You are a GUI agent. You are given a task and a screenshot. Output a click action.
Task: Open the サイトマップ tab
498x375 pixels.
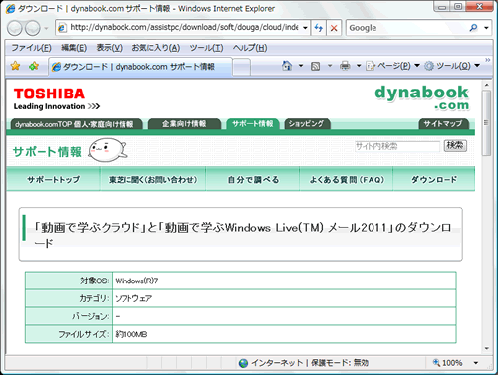(x=444, y=124)
